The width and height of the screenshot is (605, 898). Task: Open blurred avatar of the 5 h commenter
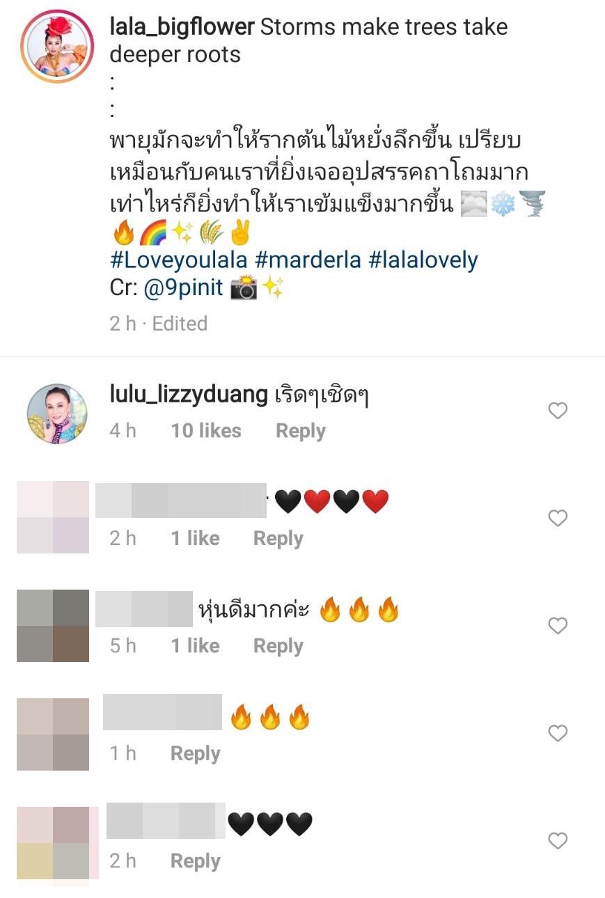point(53,625)
